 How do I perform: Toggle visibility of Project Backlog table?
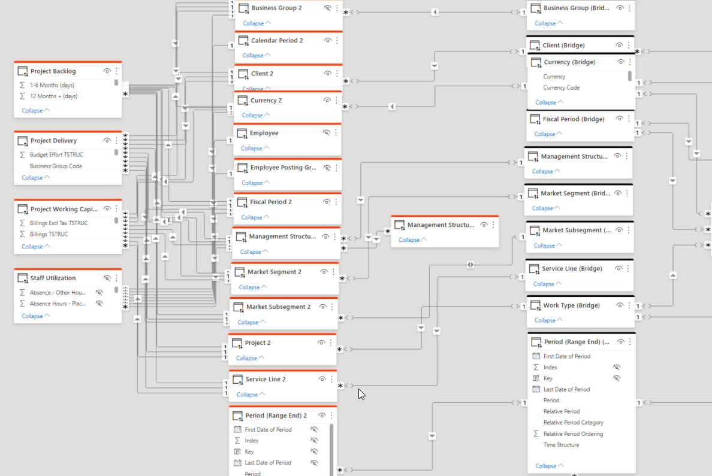(107, 71)
